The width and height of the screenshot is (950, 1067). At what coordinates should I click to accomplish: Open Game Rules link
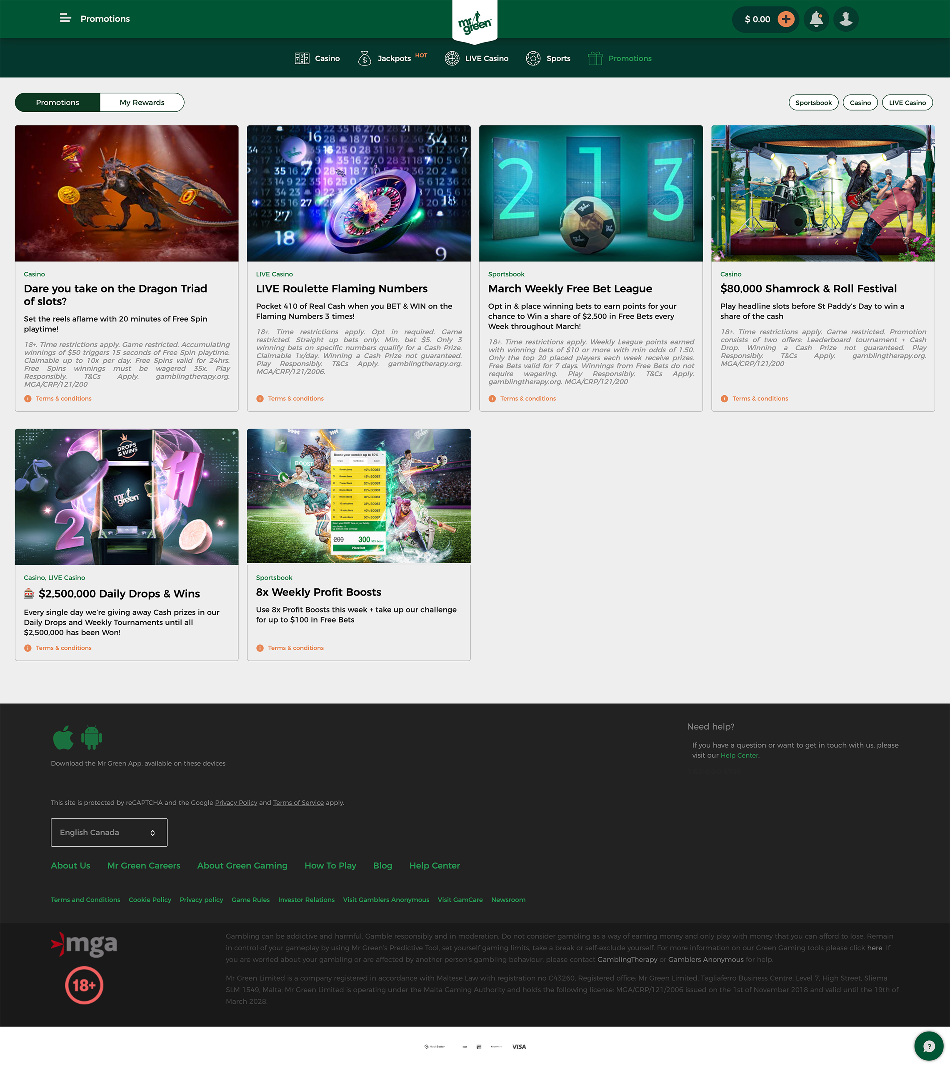(250, 899)
